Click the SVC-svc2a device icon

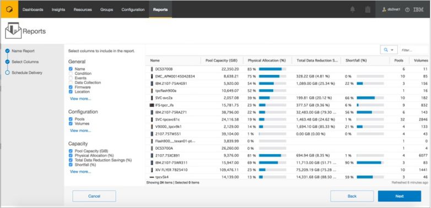click(152, 98)
